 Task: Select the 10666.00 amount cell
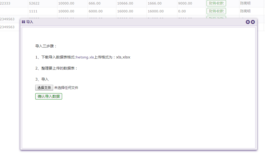pos(125,3)
